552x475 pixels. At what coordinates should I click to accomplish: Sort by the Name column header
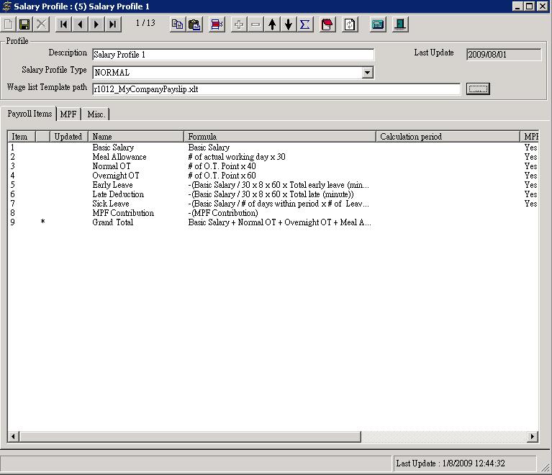(x=136, y=137)
